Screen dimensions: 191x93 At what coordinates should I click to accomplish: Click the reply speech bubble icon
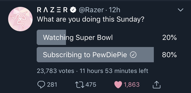41,85
